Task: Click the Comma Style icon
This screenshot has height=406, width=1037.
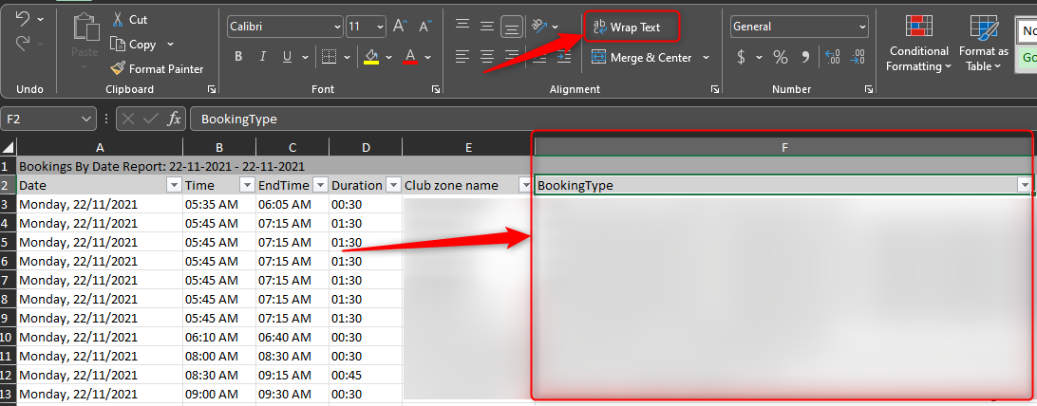Action: (804, 57)
